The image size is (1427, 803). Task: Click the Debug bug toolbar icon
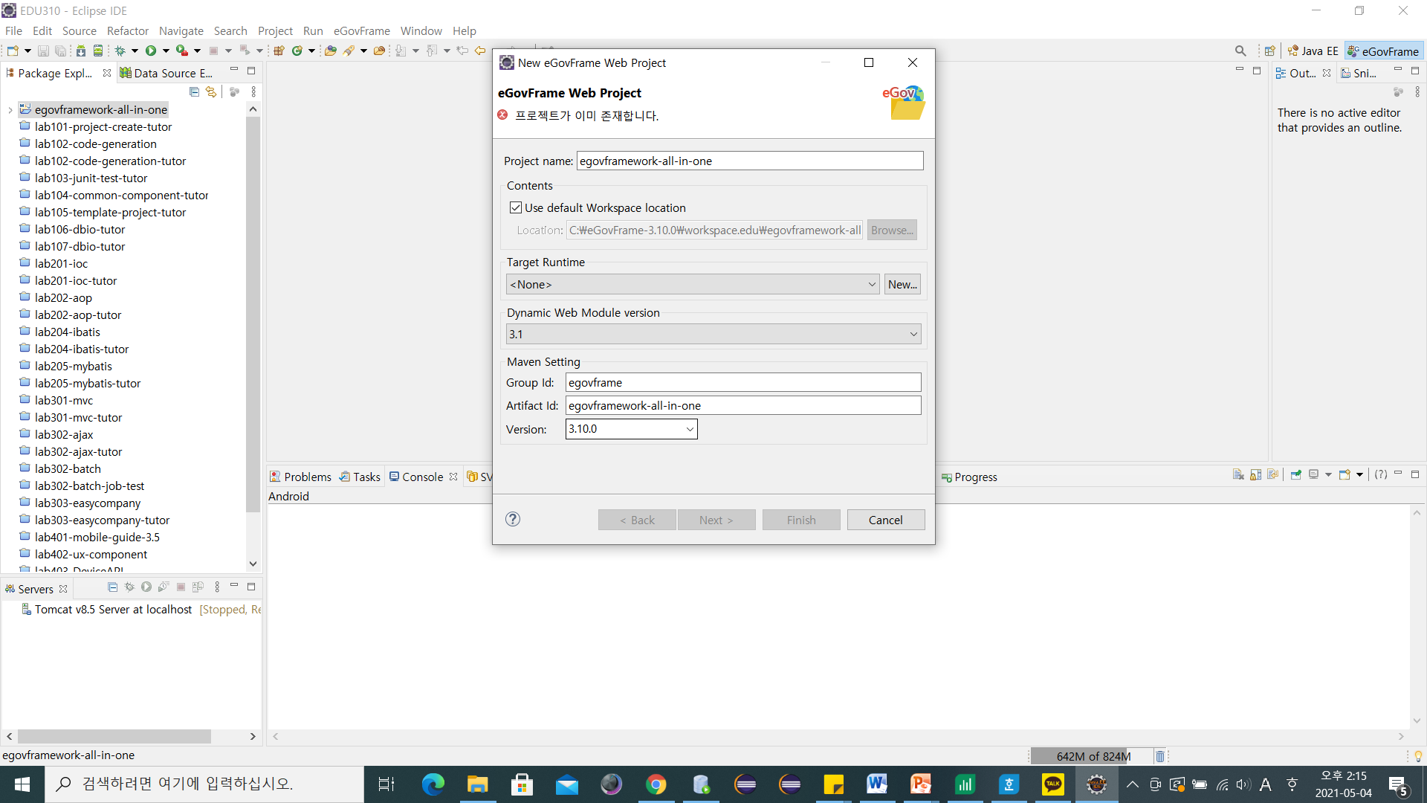[x=120, y=51]
